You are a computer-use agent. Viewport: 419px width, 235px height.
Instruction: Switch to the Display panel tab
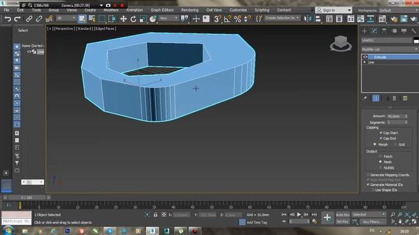pos(404,31)
